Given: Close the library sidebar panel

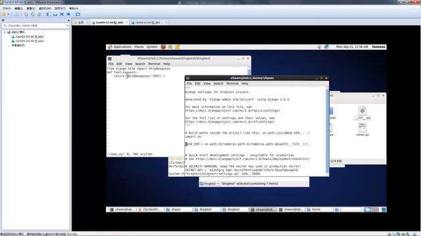Looking at the screenshot, I should click(x=68, y=20).
